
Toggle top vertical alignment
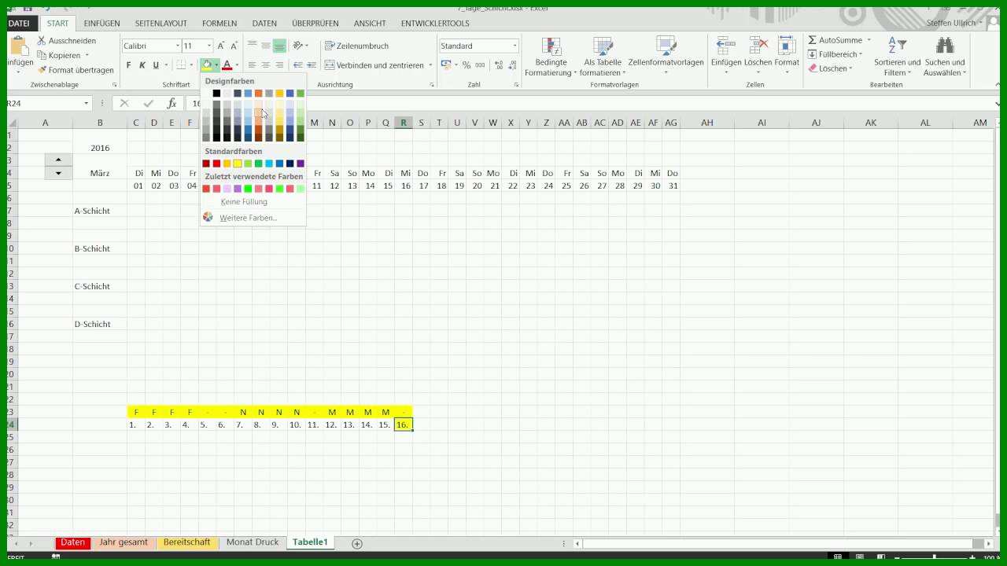252,46
